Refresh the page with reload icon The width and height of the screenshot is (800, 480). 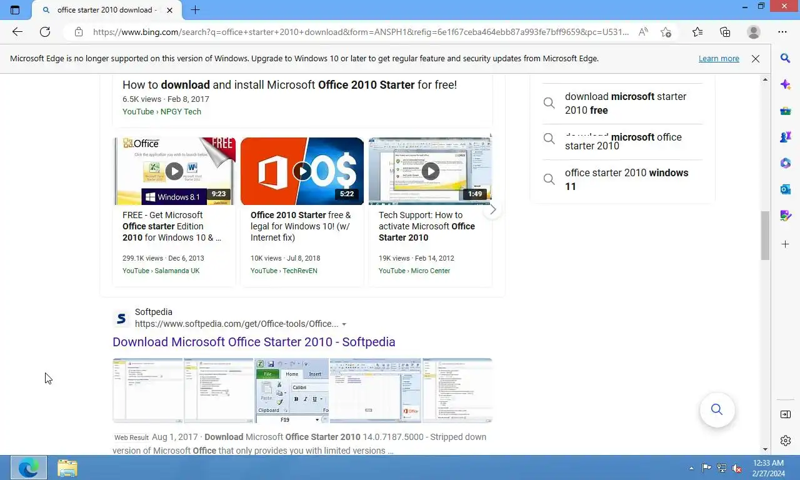45,32
